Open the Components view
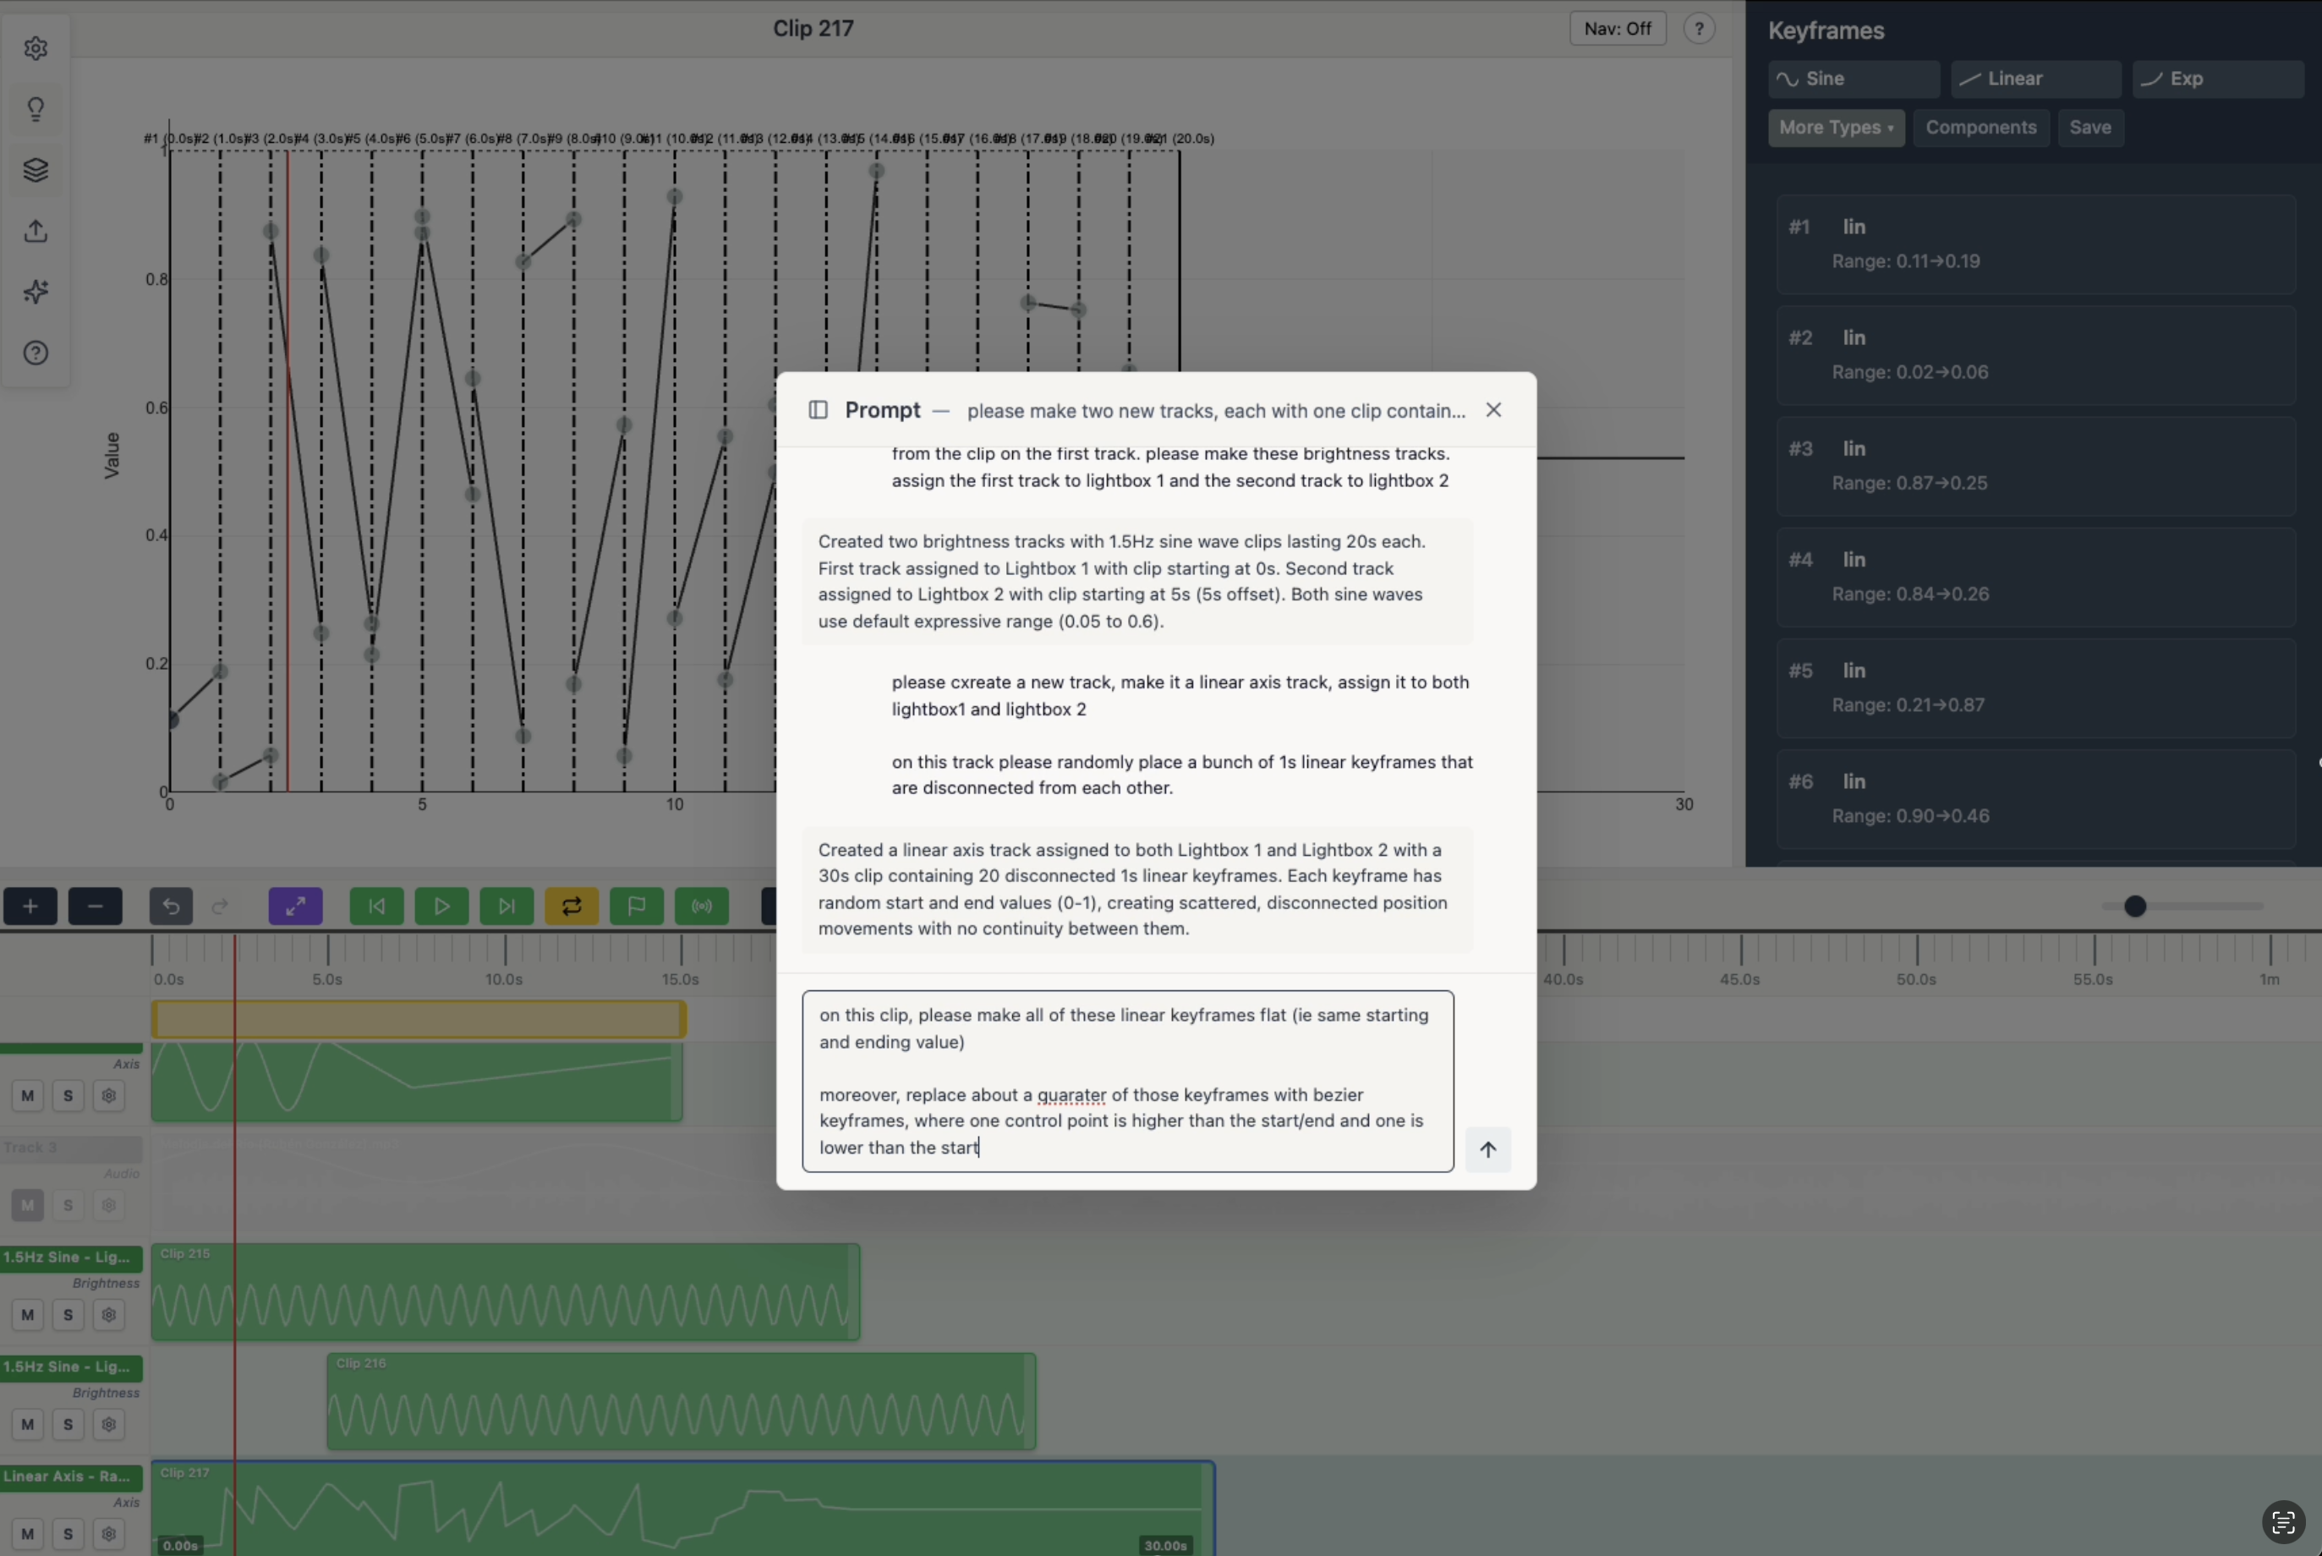The height and width of the screenshot is (1556, 2322). click(x=1980, y=127)
